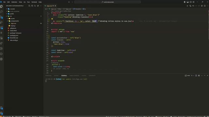Image resolution: width=209 pixels, height=117 pixels.
Task: Select the App.vue editor tab
Action: [50, 6]
